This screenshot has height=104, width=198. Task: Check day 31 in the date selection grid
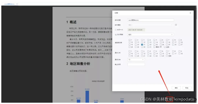click(x=148, y=47)
